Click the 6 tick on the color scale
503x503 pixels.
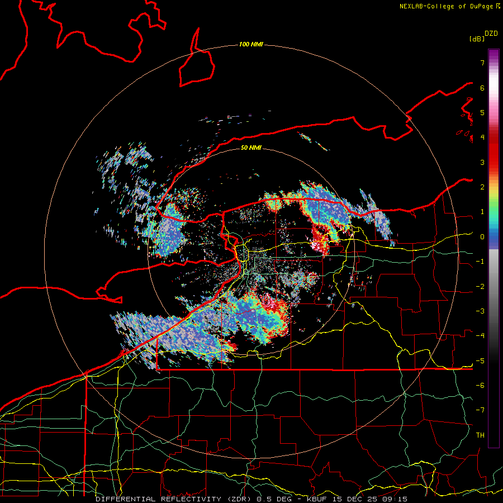tap(482, 88)
